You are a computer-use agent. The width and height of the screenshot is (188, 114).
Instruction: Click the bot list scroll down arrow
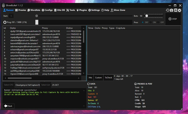[83, 73]
